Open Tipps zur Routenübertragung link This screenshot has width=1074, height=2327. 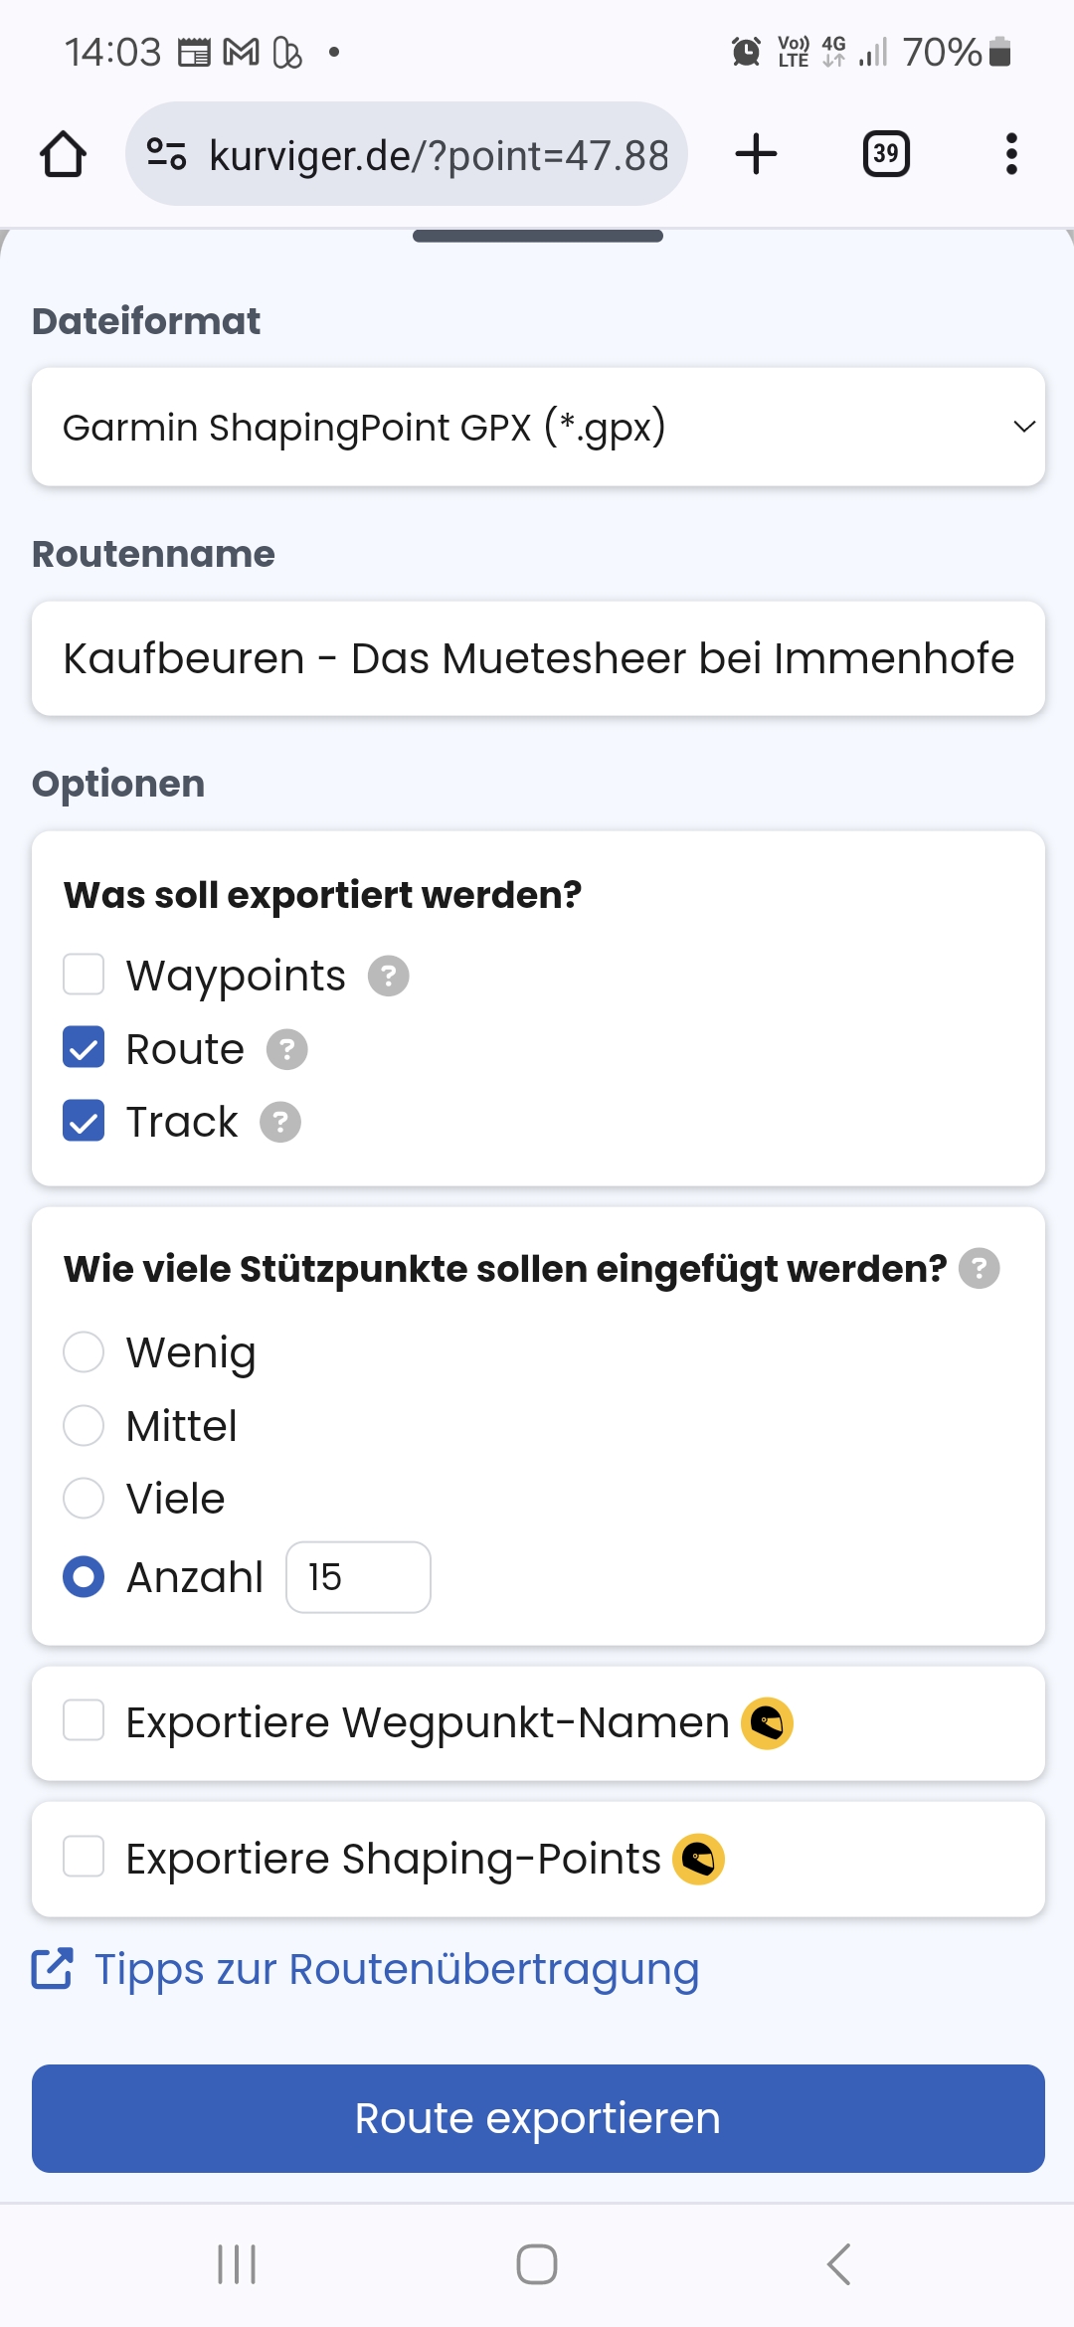pos(396,1970)
